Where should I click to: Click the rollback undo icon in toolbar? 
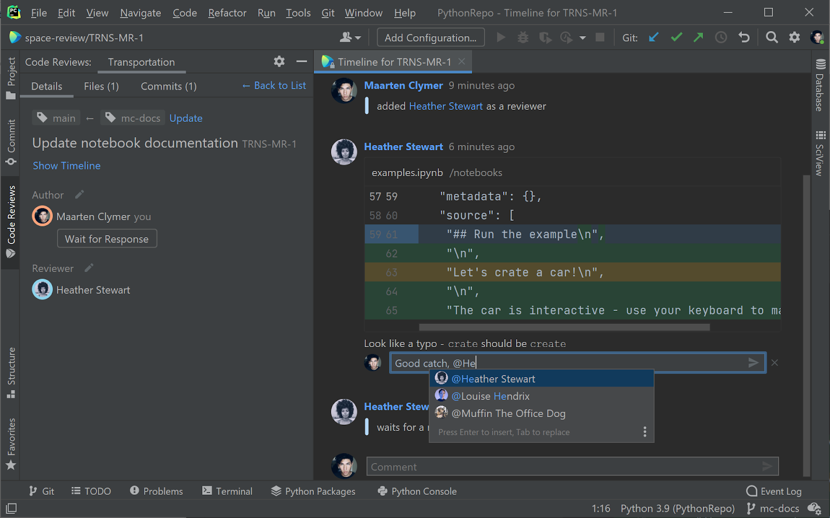(x=744, y=37)
